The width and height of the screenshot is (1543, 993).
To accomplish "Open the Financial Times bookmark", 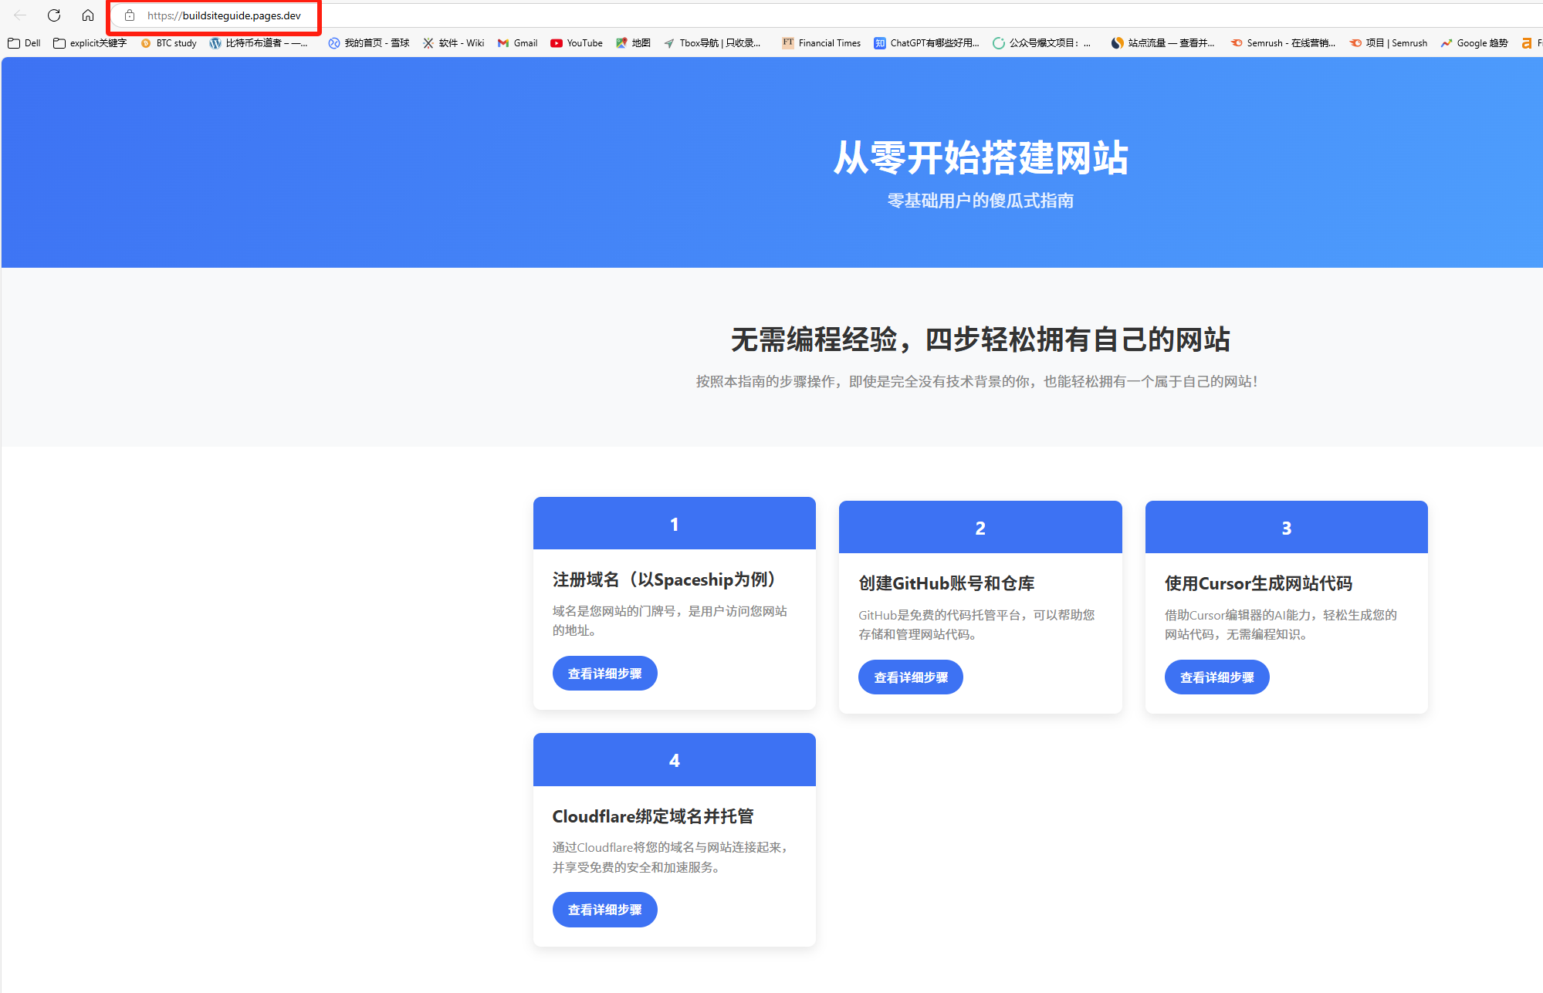I will (x=821, y=42).
